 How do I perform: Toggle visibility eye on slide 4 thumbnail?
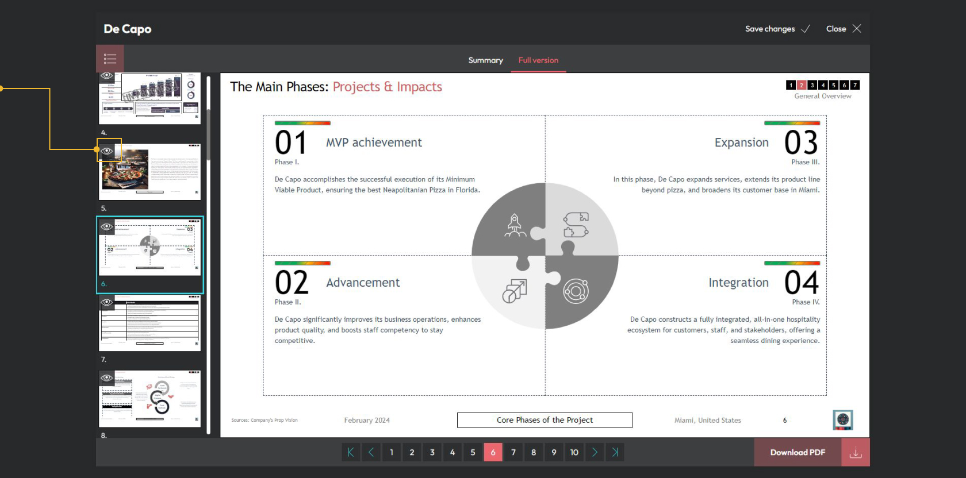[107, 76]
